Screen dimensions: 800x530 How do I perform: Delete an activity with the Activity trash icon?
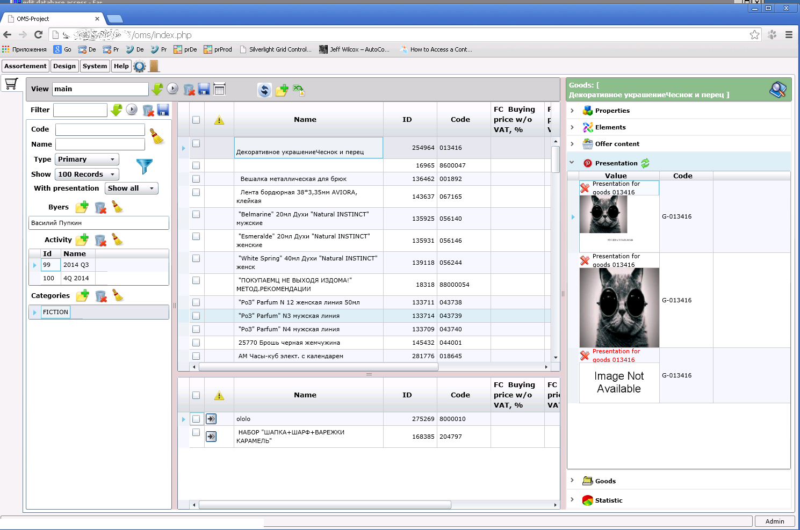[x=100, y=240]
